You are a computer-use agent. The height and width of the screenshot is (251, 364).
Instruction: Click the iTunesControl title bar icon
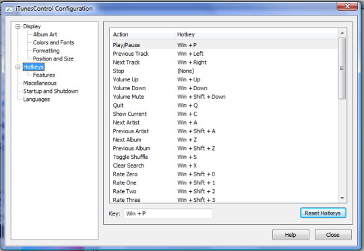(9, 9)
